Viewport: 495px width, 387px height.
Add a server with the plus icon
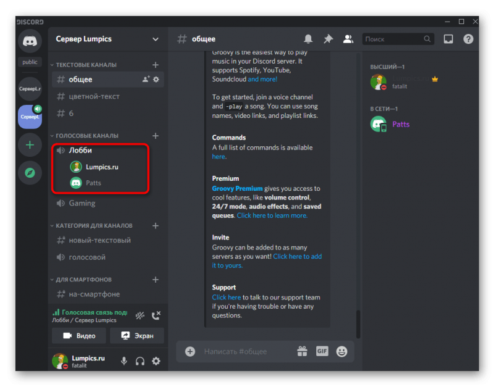[30, 145]
